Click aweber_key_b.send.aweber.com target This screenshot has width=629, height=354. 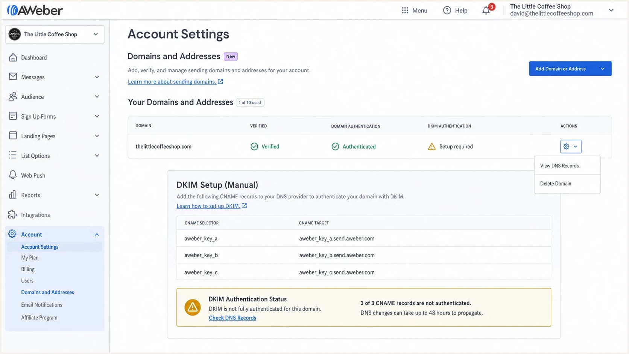(337, 255)
